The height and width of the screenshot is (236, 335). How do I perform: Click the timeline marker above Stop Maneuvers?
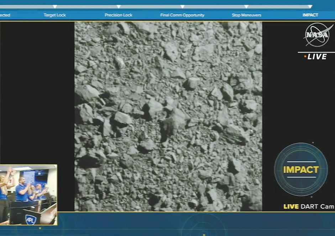246,7
